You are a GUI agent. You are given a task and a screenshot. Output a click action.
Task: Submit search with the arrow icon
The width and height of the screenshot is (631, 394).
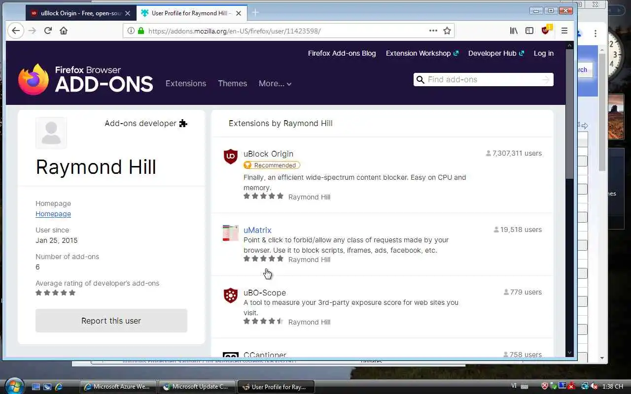(545, 79)
